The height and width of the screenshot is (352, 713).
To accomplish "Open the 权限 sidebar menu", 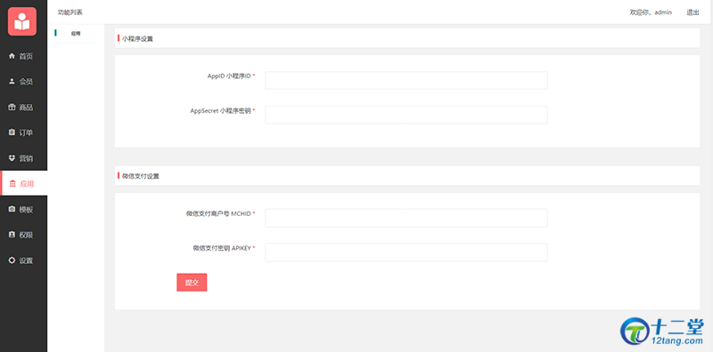I will pos(24,235).
